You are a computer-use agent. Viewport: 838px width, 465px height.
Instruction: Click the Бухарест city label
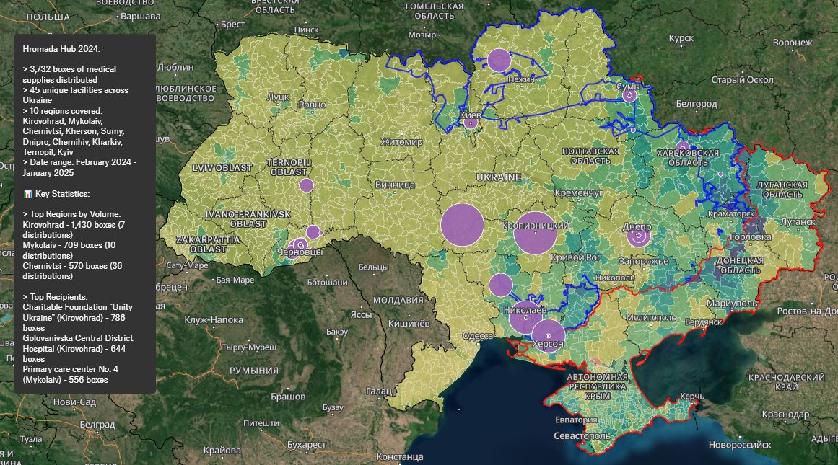(306, 444)
